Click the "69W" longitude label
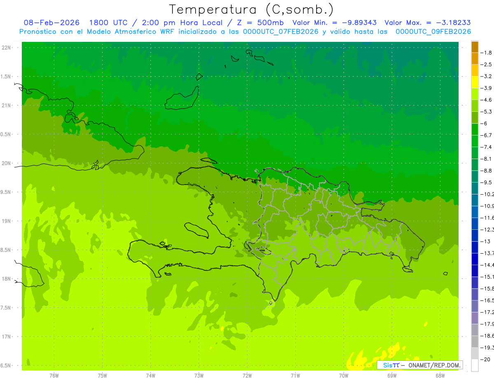 point(392,376)
